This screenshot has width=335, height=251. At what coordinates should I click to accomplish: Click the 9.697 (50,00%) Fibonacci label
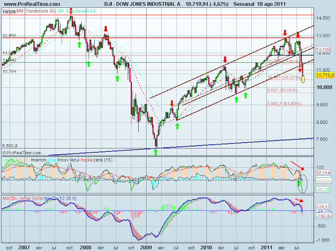pos(282,90)
